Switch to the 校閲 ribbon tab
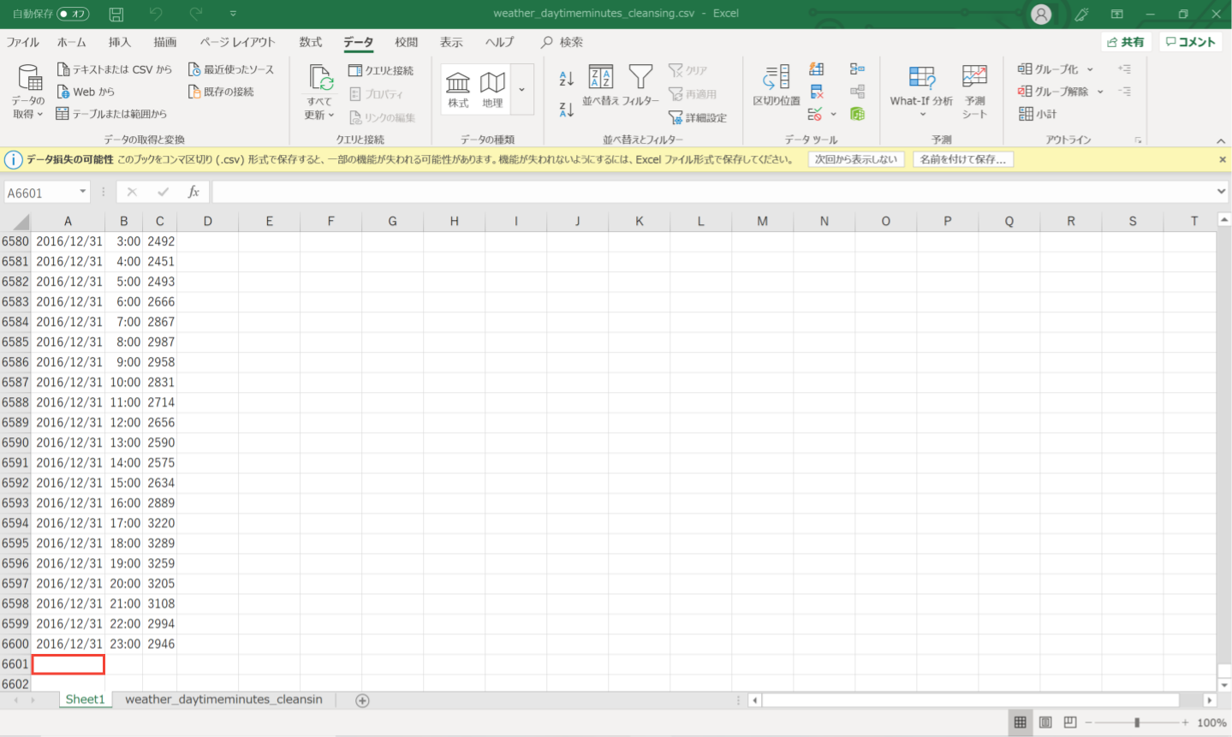1232x737 pixels. coord(406,42)
